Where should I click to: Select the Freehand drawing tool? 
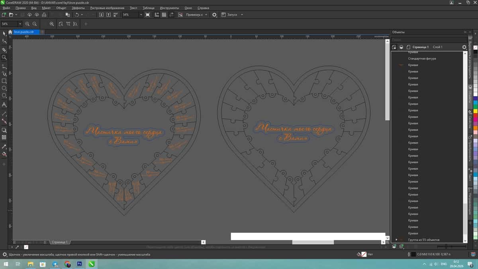[x=4, y=66]
